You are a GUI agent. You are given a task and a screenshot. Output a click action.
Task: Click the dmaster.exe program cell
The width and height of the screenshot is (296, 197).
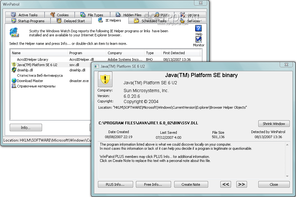coord(79,80)
